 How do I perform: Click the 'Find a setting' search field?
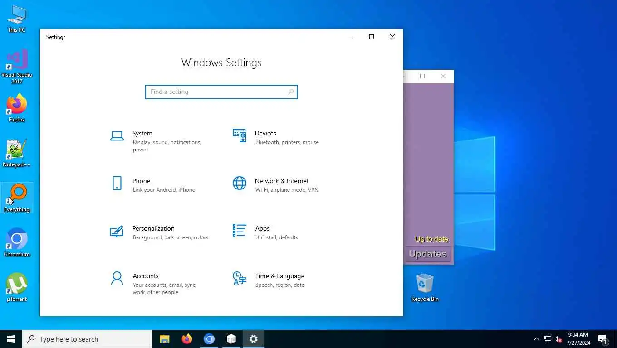click(x=221, y=92)
